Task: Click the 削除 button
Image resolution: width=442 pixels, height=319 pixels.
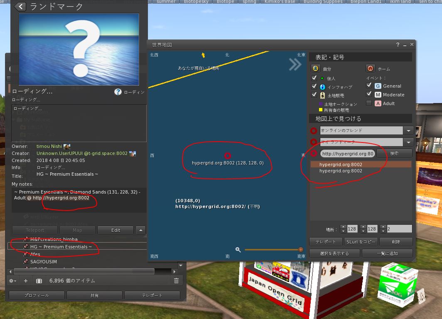Action: [x=396, y=242]
